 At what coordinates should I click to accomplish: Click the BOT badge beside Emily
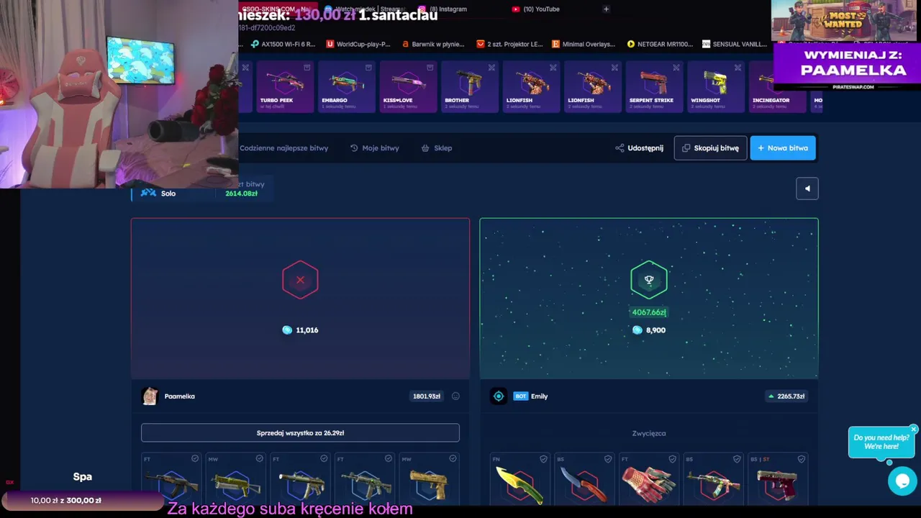point(521,396)
